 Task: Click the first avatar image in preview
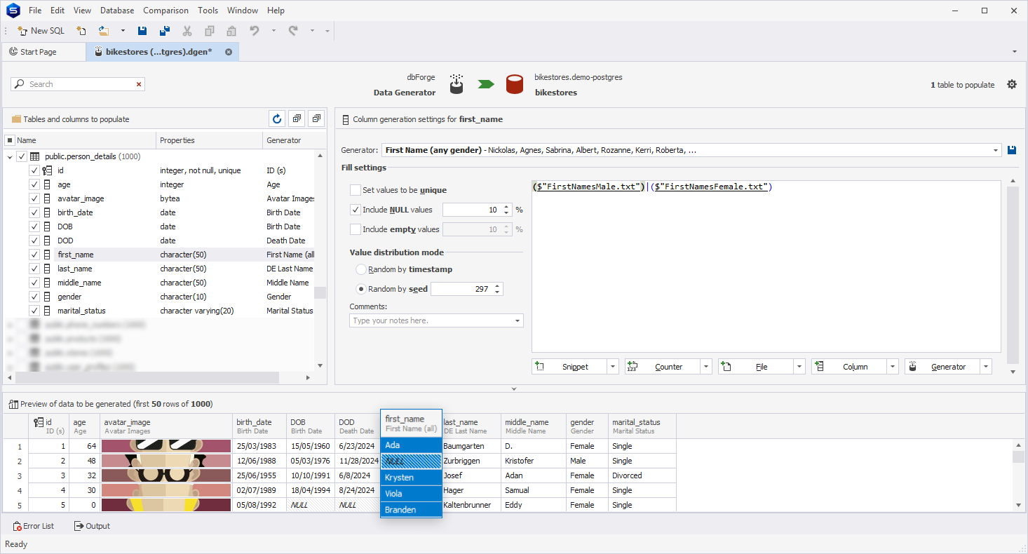(166, 446)
